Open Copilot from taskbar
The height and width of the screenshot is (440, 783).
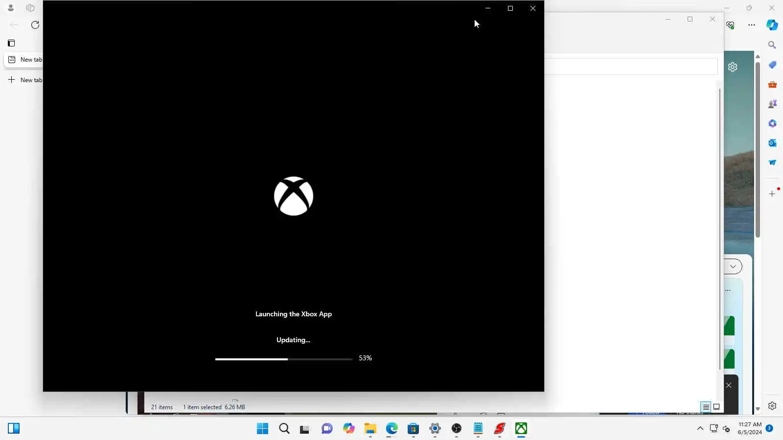click(348, 429)
